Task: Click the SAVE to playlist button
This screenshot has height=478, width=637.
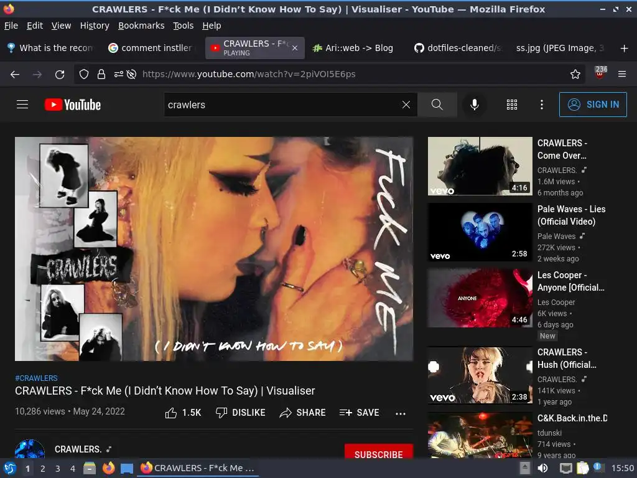Action: point(359,413)
